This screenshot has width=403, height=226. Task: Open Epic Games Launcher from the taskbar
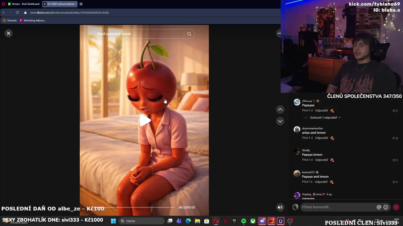(x=234, y=221)
